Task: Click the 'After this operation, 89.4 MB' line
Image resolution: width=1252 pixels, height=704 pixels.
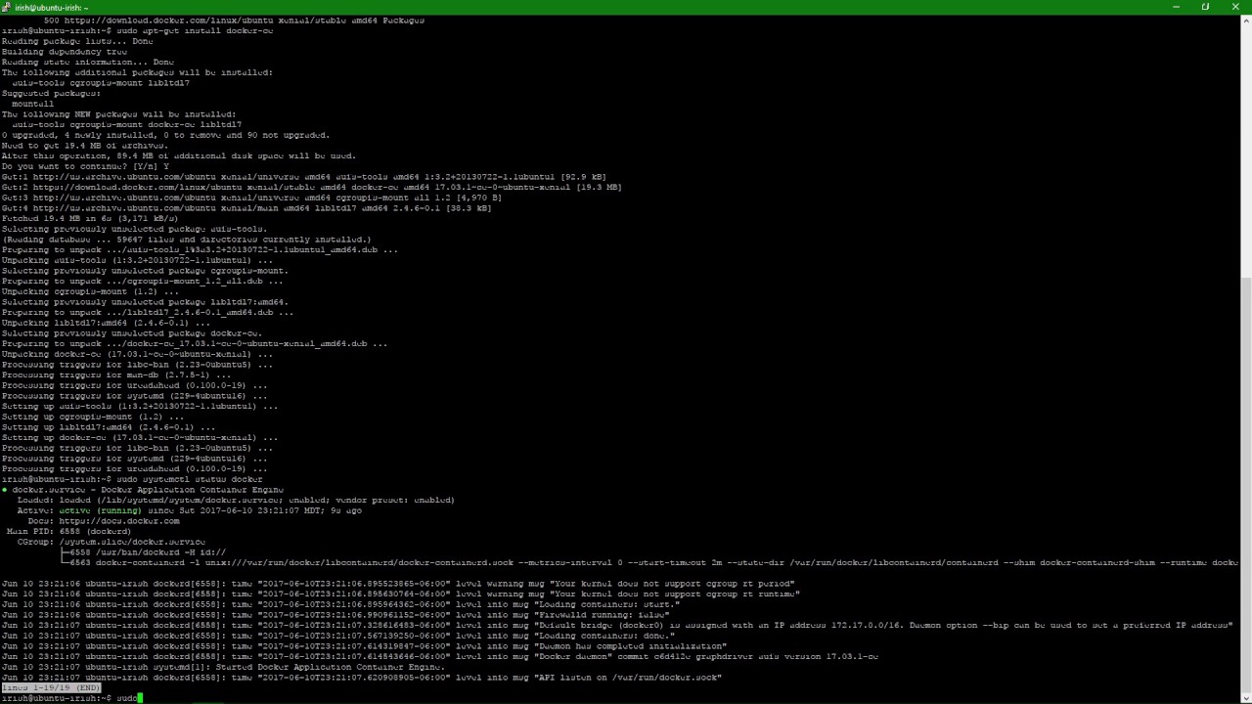Action: tap(179, 155)
